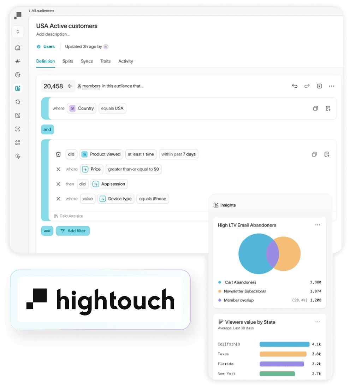Open the audience more options menu
This screenshot has width=350, height=388.
coord(331,86)
